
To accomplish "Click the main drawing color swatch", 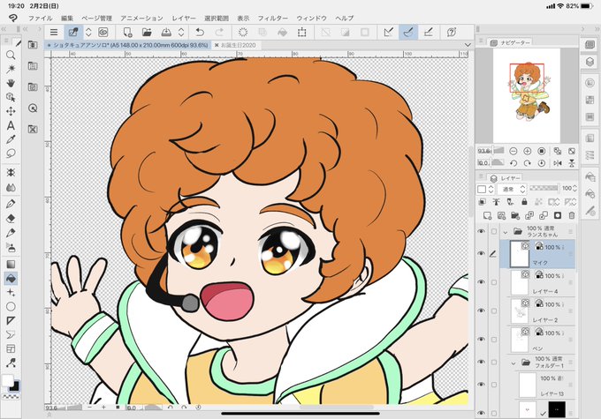I will (x=7, y=381).
